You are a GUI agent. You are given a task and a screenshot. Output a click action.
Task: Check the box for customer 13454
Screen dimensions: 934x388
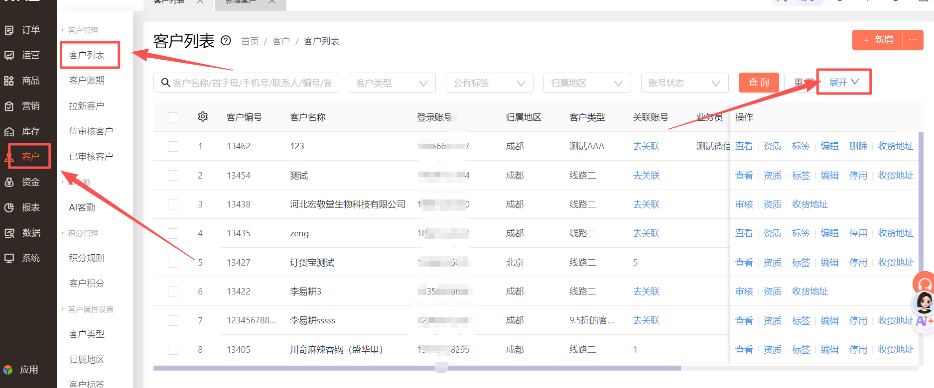click(173, 176)
